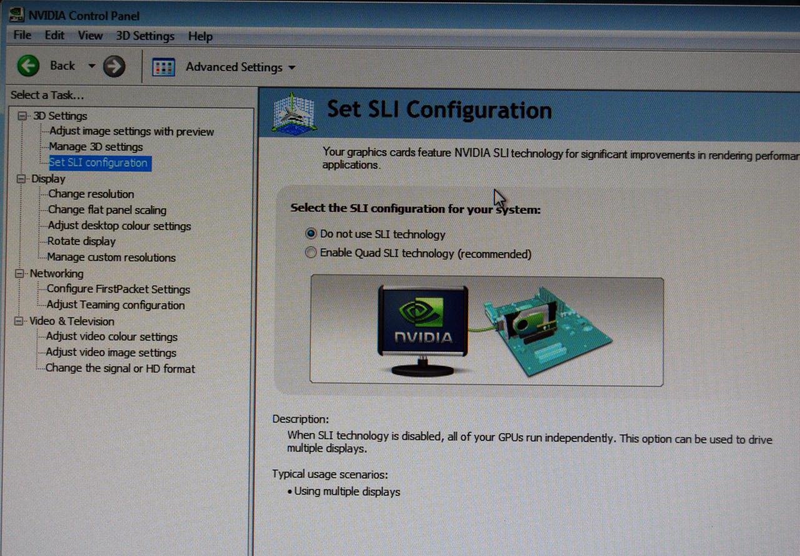Click the NVIDIA Control Panel title icon
The width and height of the screenshot is (800, 556).
coord(17,14)
